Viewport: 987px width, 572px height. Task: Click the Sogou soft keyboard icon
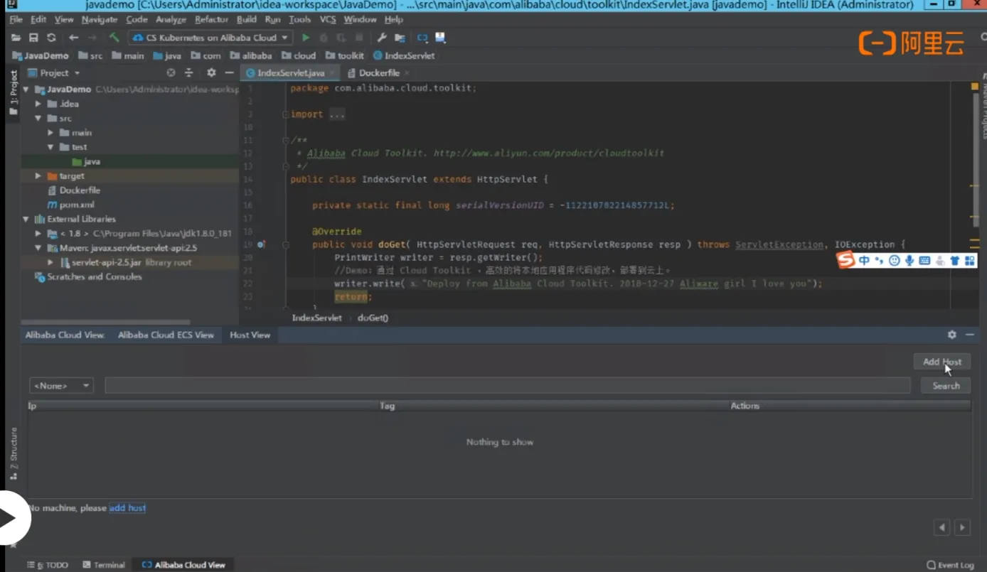tap(924, 261)
